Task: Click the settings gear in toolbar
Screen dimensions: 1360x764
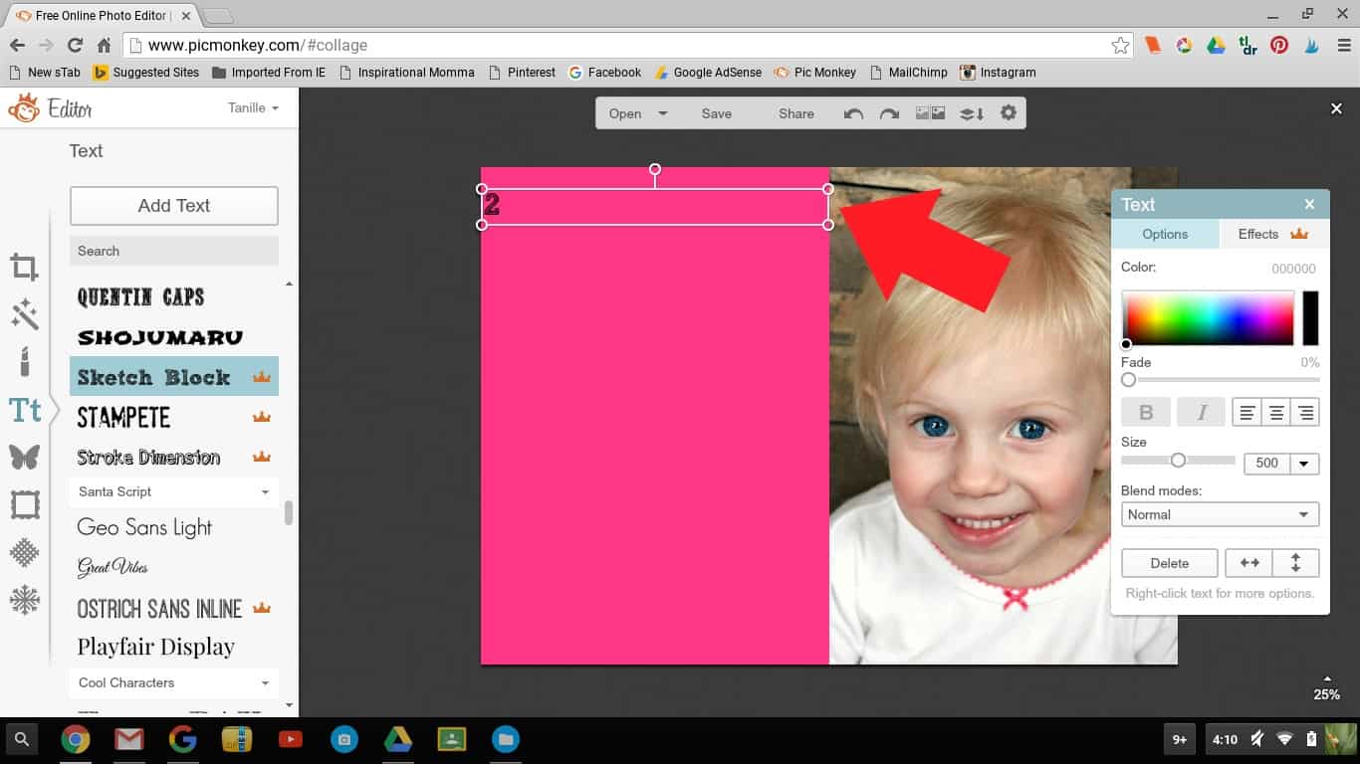Action: point(1009,113)
